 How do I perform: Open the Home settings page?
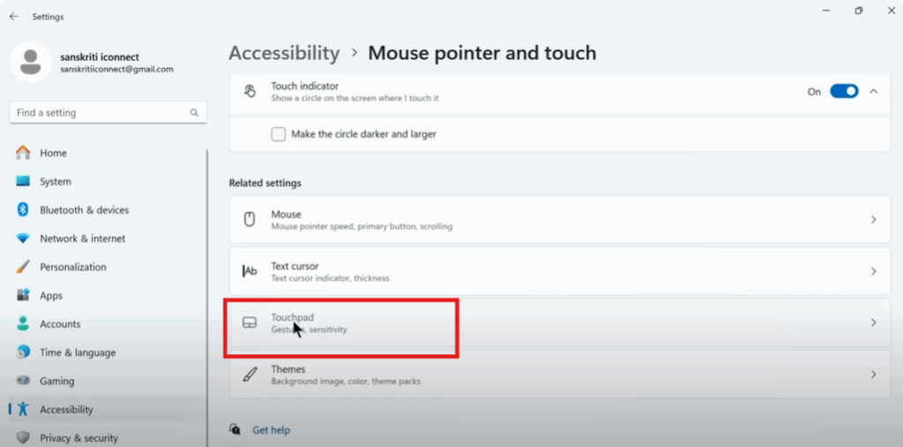[x=107, y=153]
